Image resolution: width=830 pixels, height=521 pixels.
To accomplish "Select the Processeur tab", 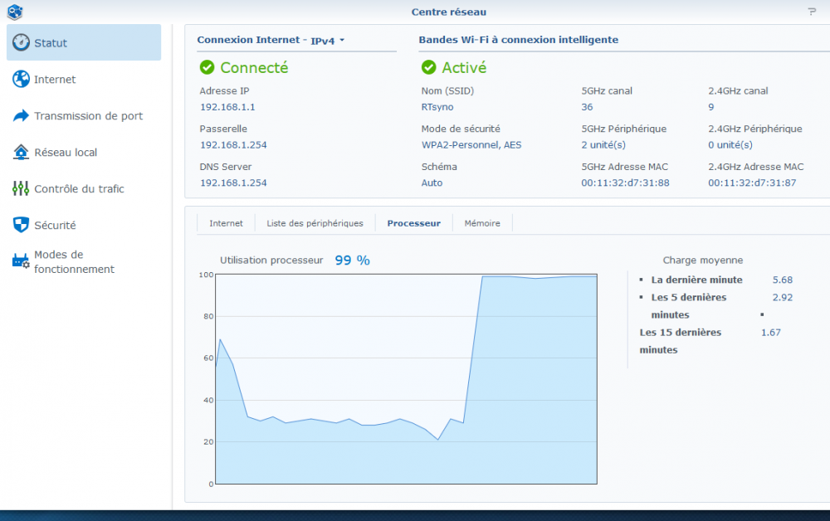I will tap(413, 223).
